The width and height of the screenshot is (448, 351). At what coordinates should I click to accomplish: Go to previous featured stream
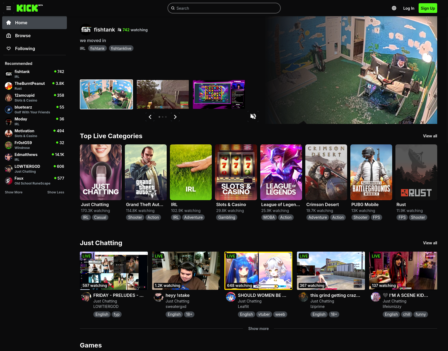pos(150,117)
